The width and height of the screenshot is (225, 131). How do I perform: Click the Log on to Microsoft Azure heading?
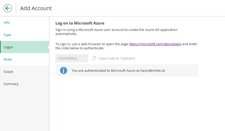coord(80,23)
